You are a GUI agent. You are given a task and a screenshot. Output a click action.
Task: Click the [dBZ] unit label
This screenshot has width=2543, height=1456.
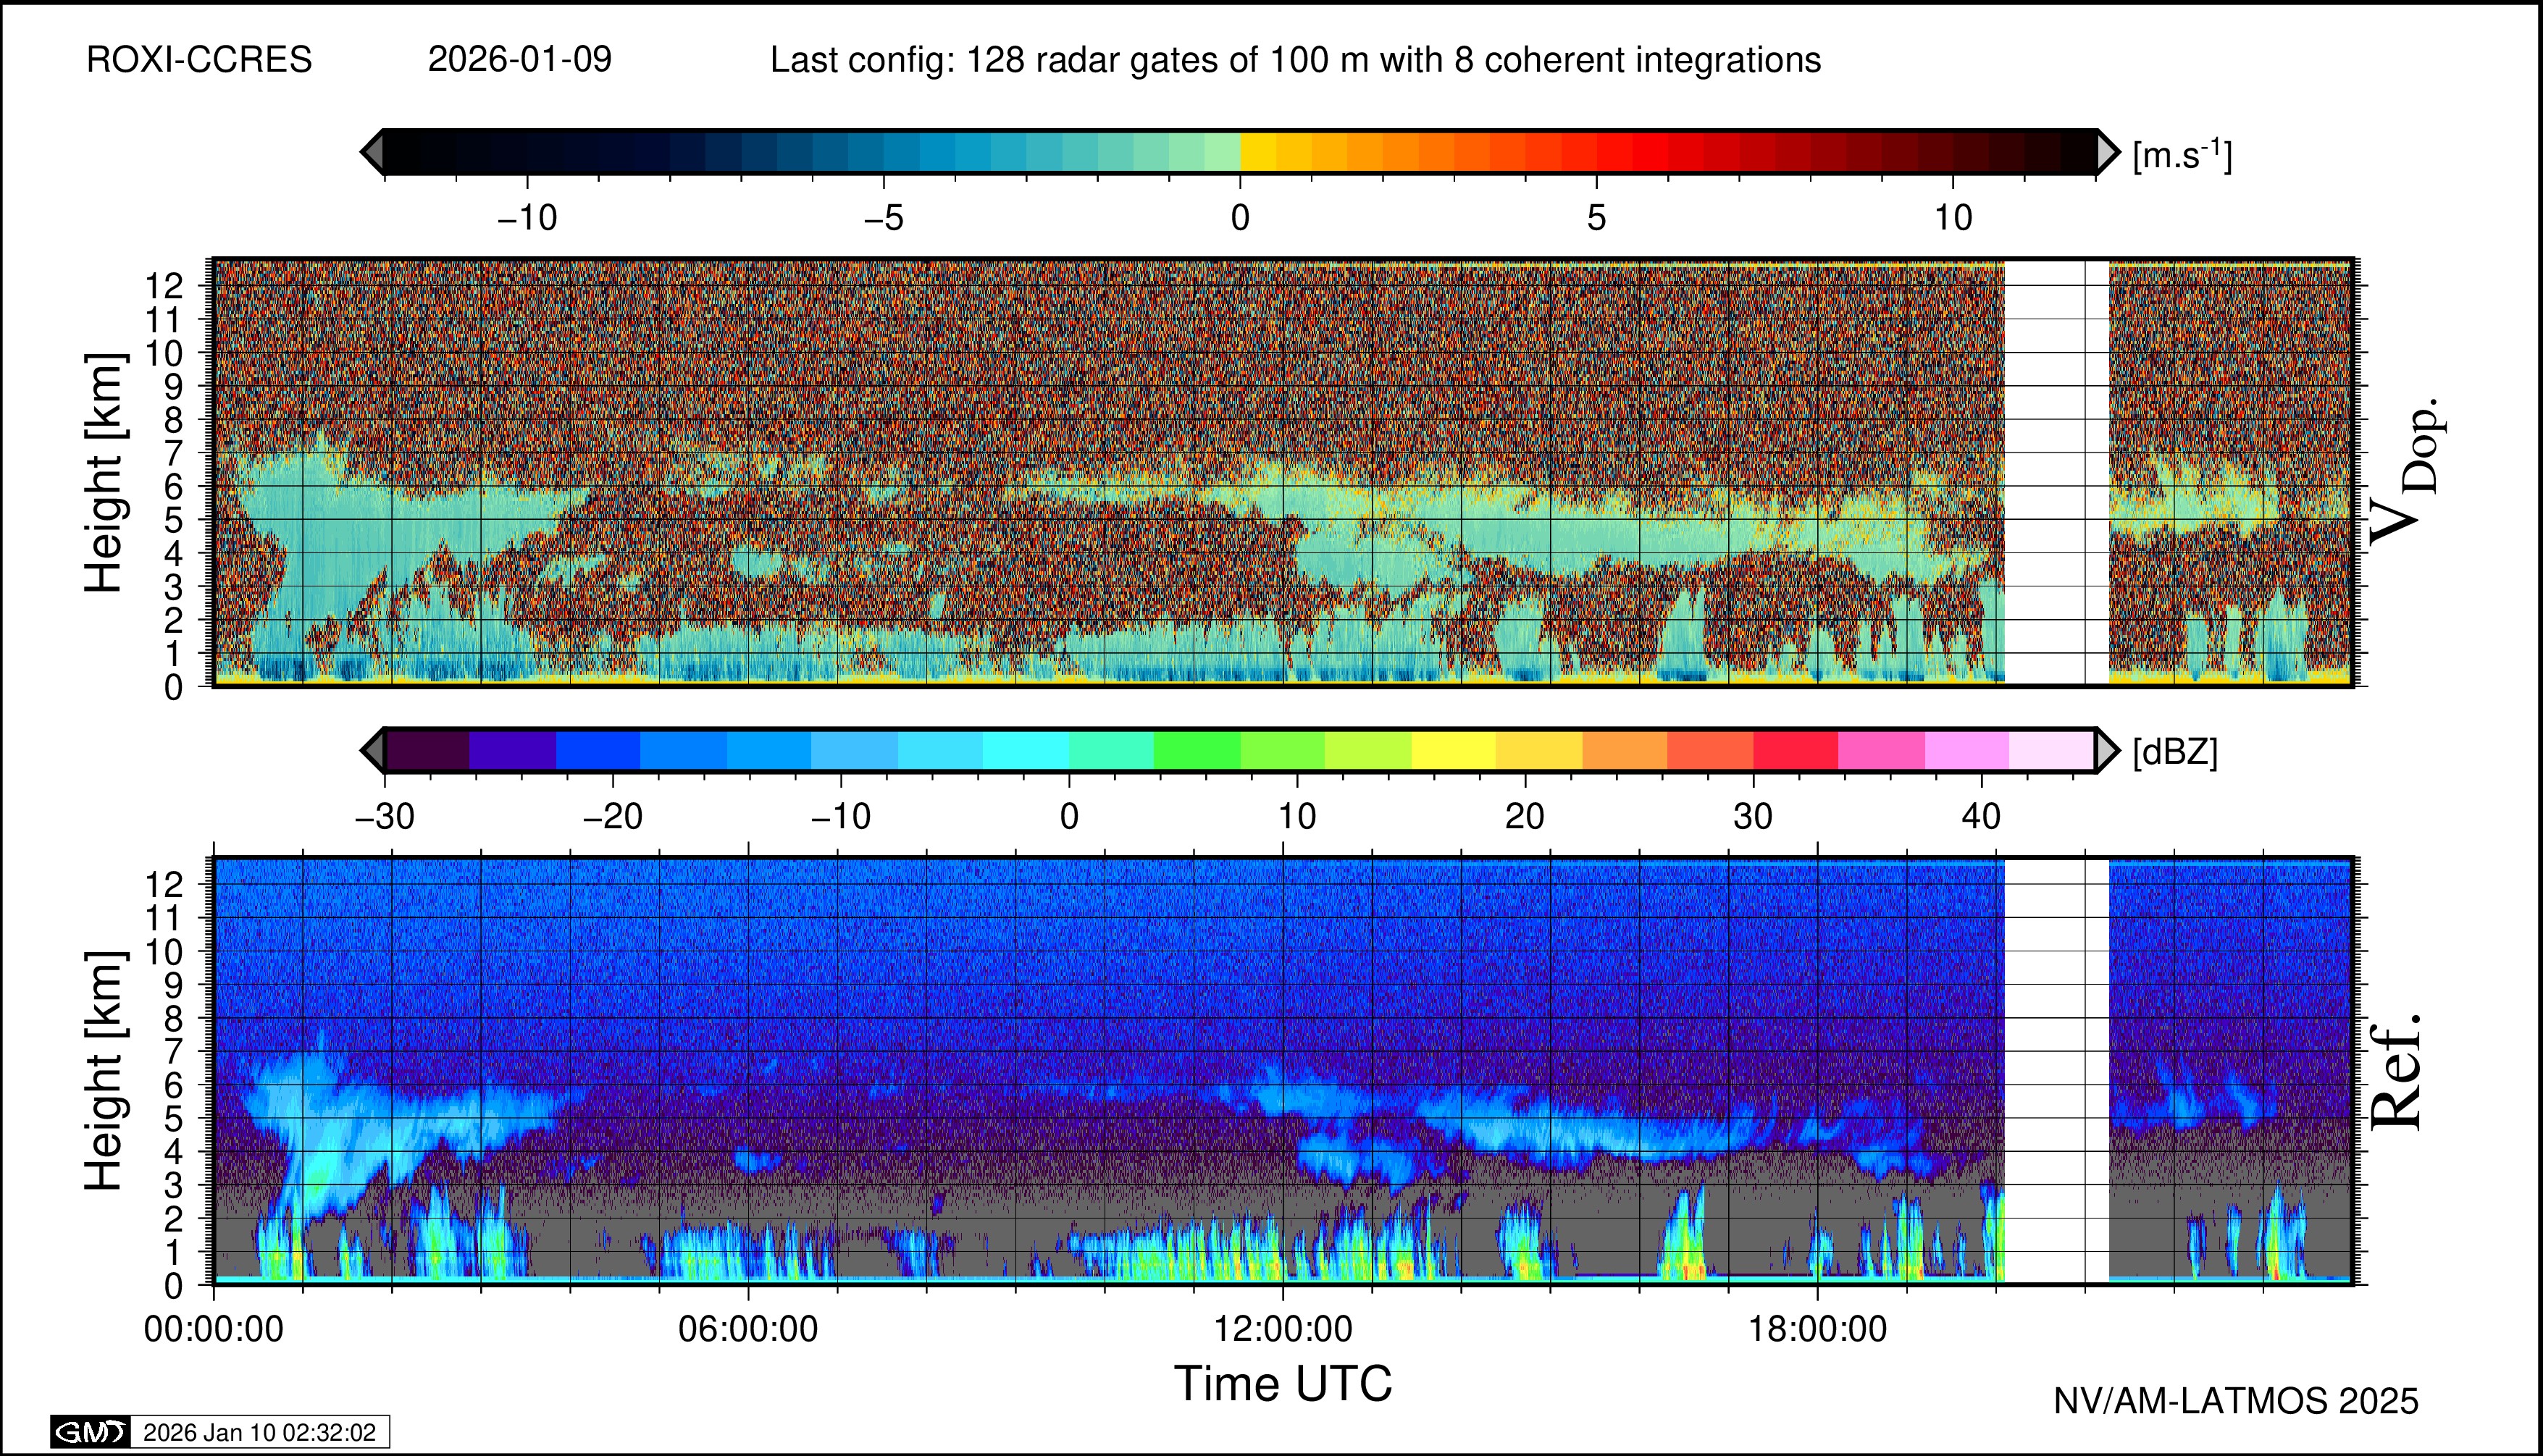coord(2175,752)
